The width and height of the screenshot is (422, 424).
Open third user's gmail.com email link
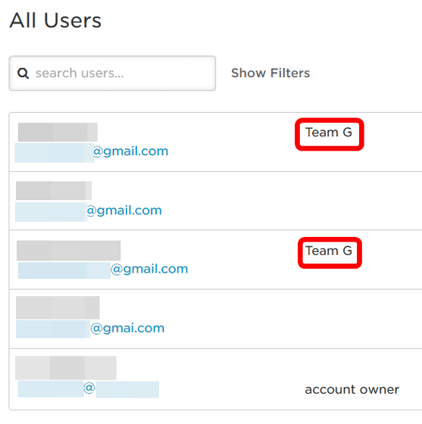click(103, 270)
